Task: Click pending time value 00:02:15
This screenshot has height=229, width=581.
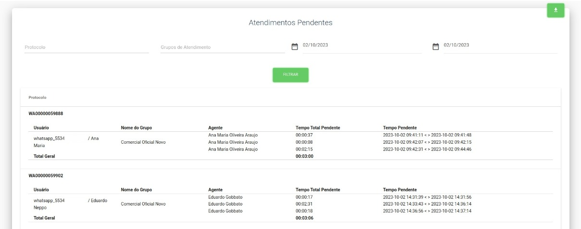Action: [304, 149]
